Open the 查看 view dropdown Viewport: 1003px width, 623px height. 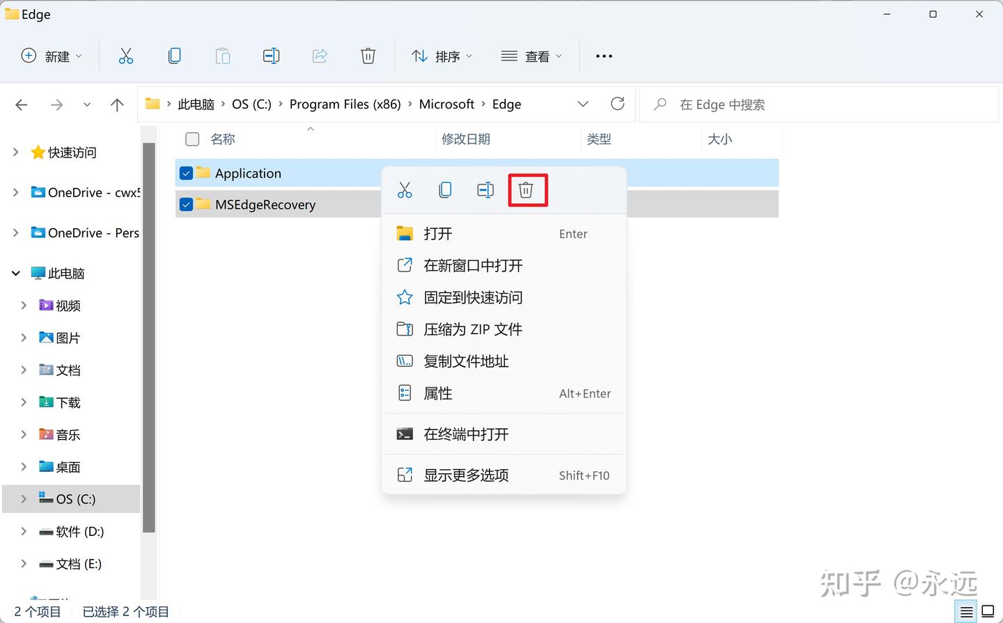(531, 56)
